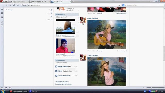165x93 pixels.
Task: Switch to the Выиграй платье tab
Action: (x=19, y=2)
